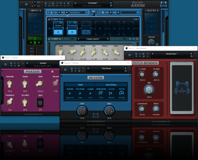198x160 pixels.
Task: Open channel B menu icon
Action: (138, 13)
